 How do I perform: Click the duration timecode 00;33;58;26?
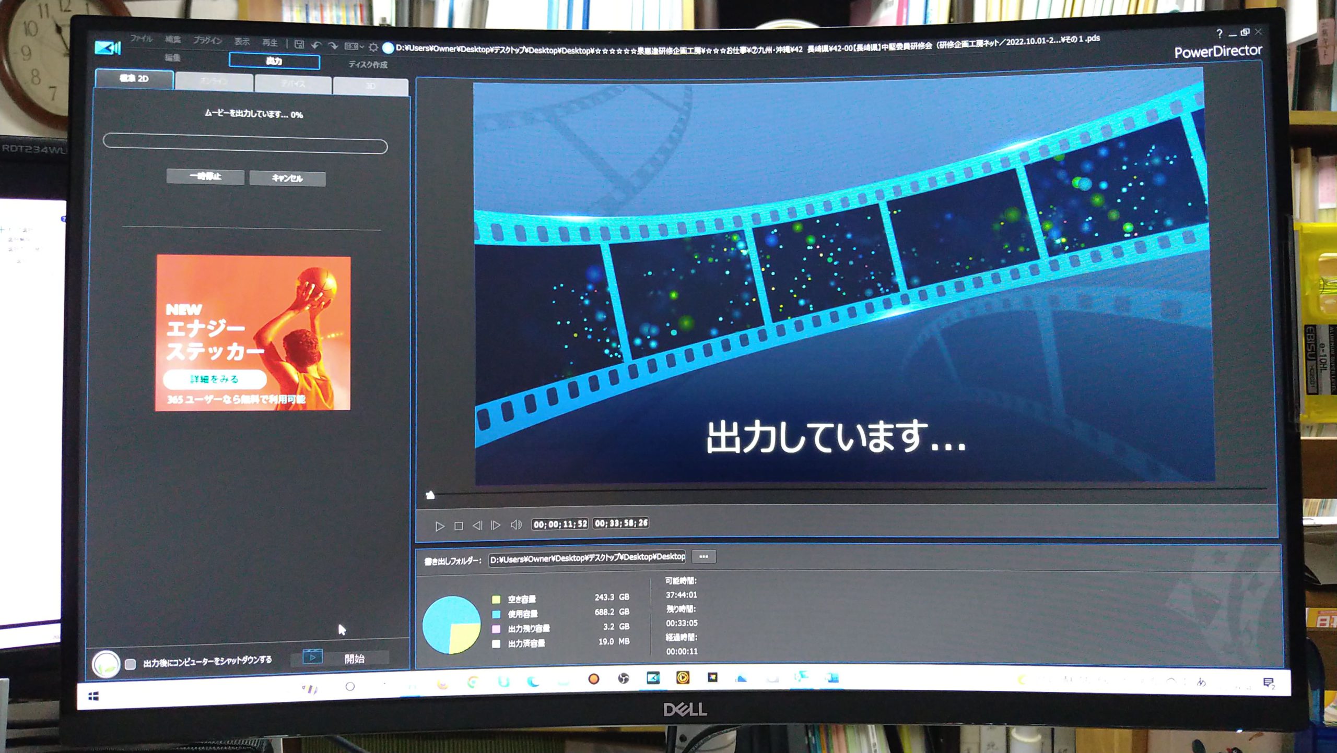(x=621, y=523)
